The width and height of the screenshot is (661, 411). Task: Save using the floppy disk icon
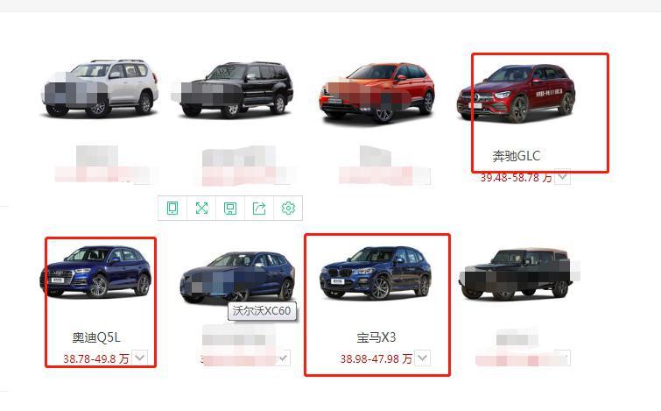230,208
